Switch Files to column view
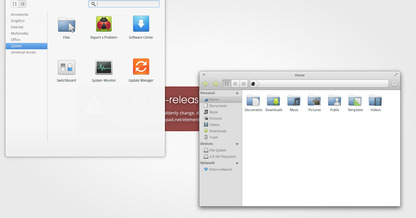Image resolution: width=416 pixels, height=218 pixels. coord(244,83)
